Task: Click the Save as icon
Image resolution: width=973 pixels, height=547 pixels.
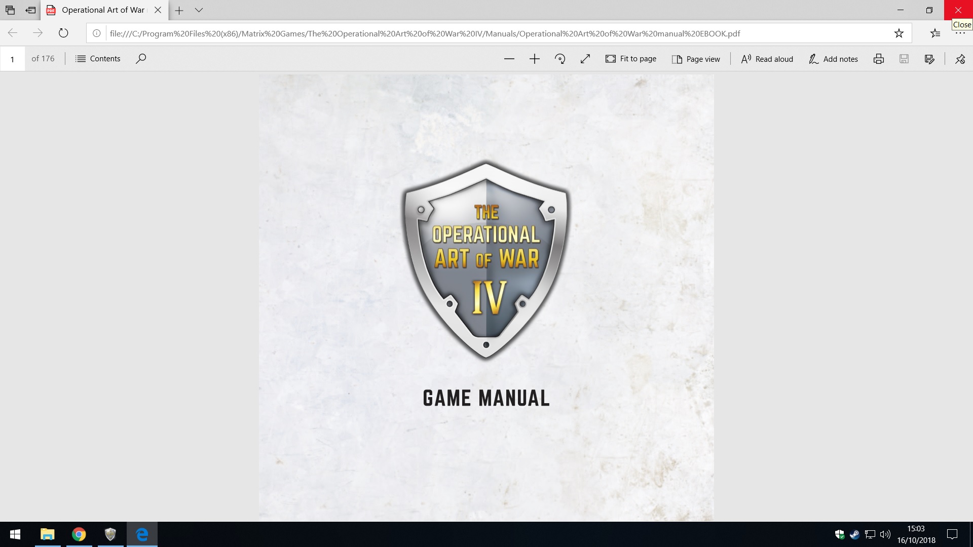Action: point(929,59)
